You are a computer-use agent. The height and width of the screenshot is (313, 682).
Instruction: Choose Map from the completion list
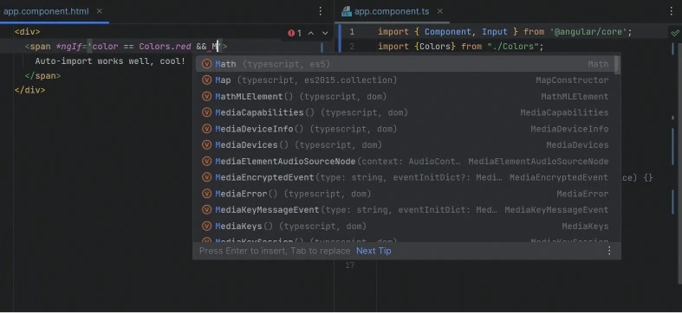[x=406, y=80]
